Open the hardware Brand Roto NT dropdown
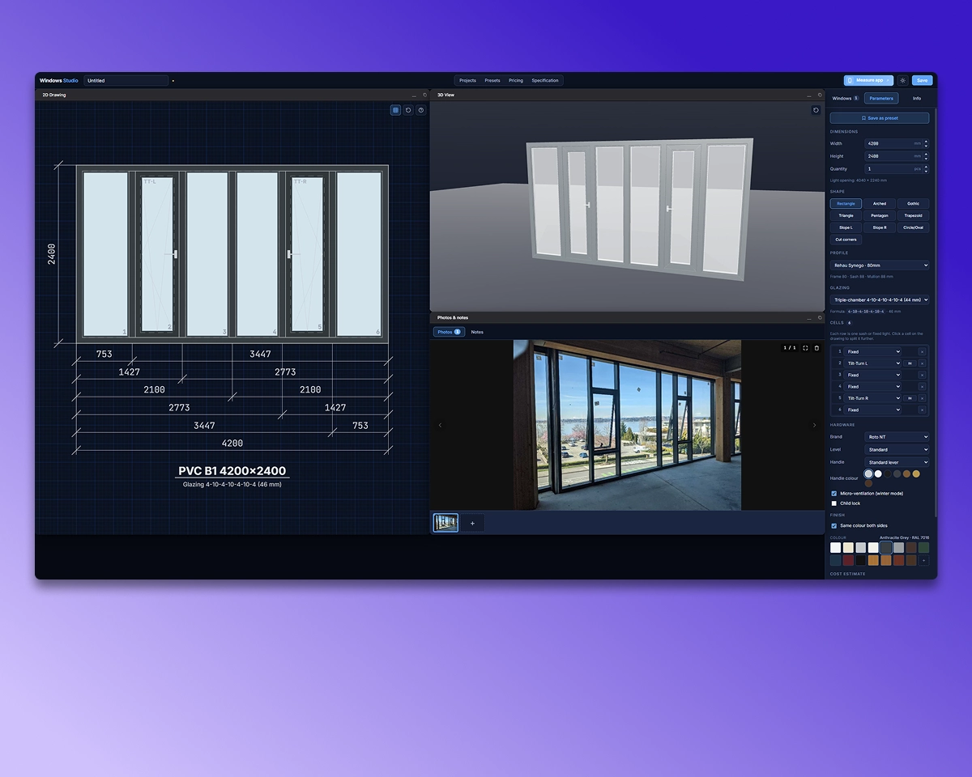 (x=897, y=437)
